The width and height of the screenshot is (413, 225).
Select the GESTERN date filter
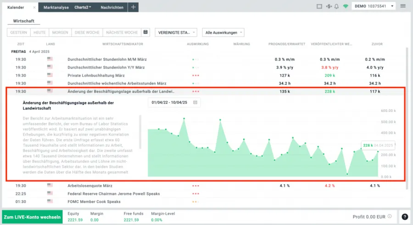click(x=19, y=32)
